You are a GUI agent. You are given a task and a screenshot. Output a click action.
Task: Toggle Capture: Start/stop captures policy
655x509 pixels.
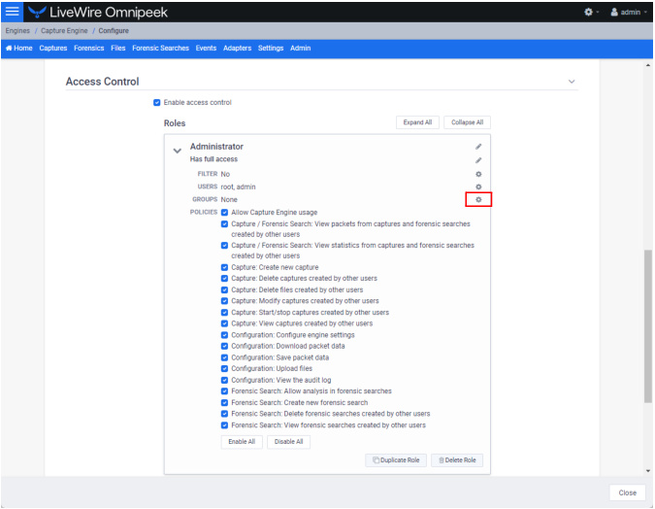(x=224, y=313)
